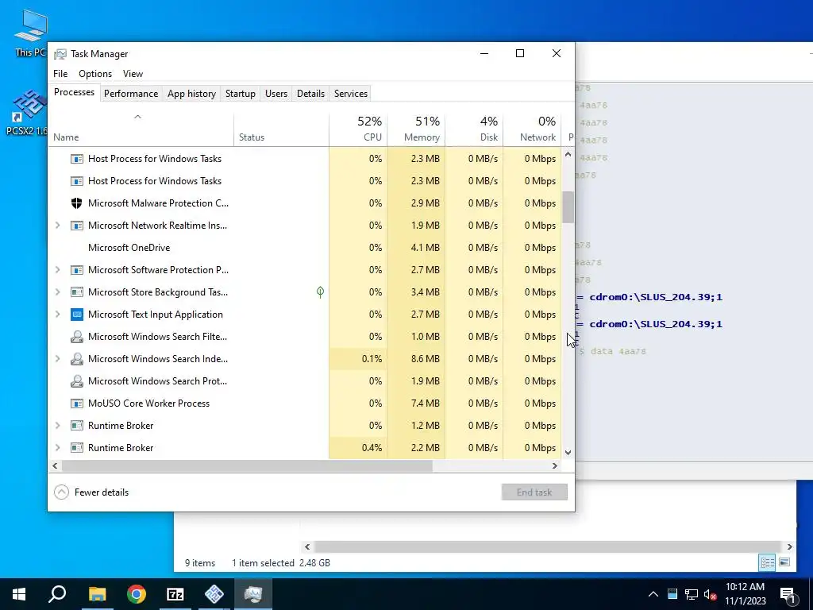Sort processes by Network column
This screenshot has height=610, width=813.
532,129
